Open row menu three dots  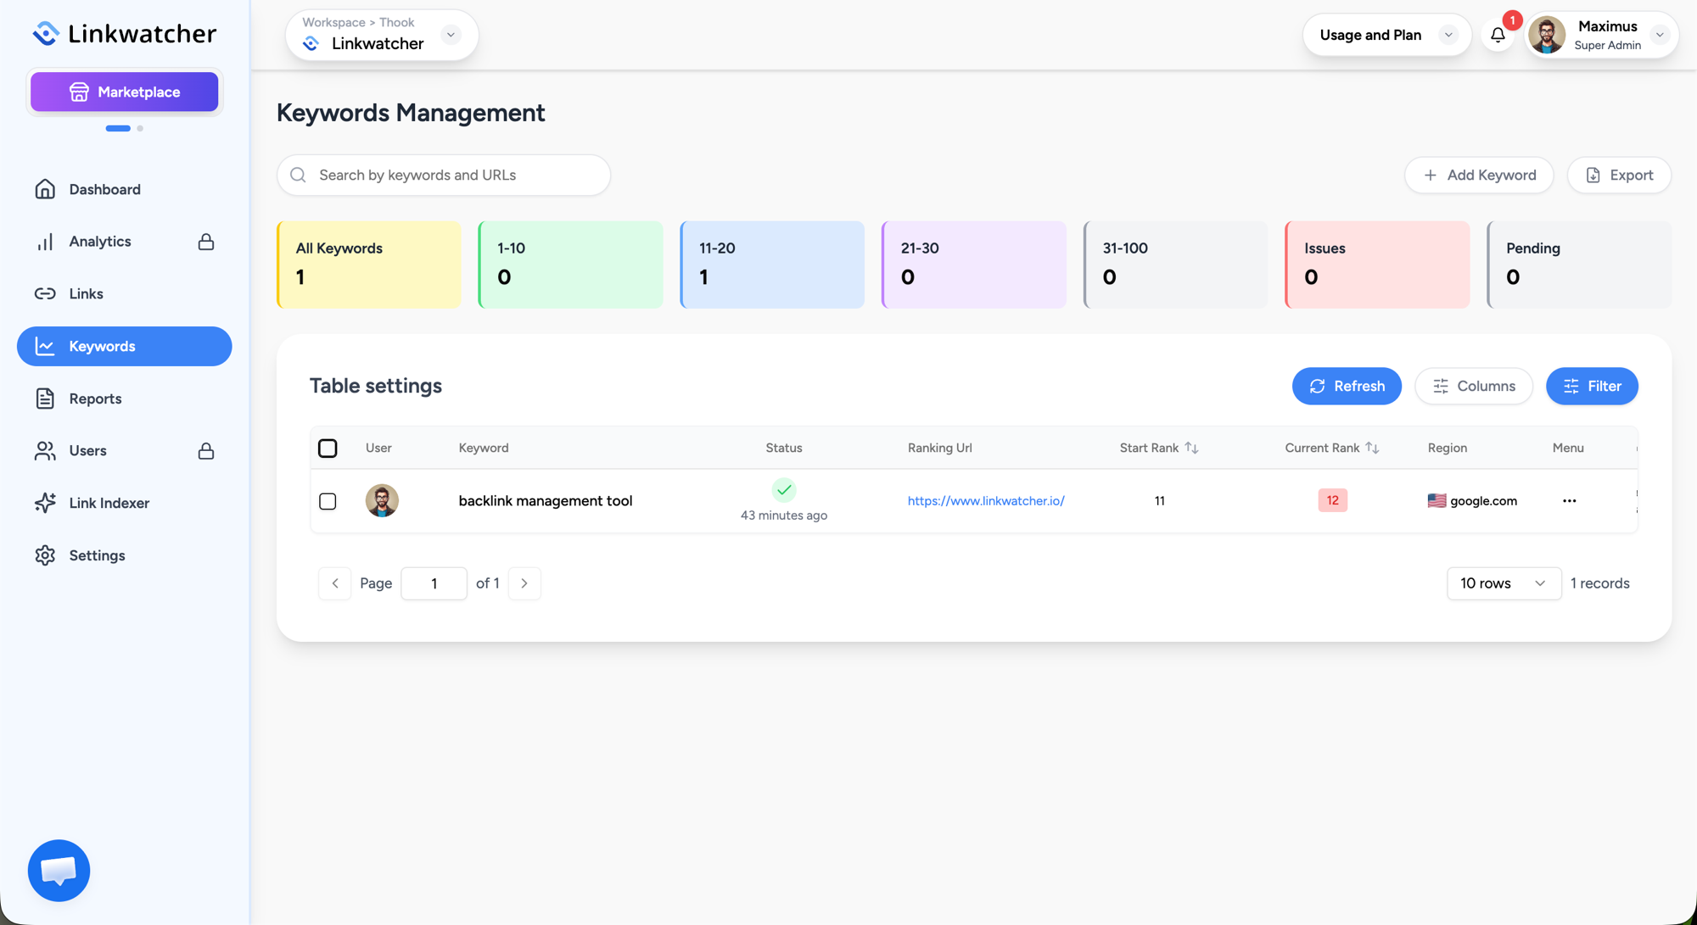coord(1569,500)
